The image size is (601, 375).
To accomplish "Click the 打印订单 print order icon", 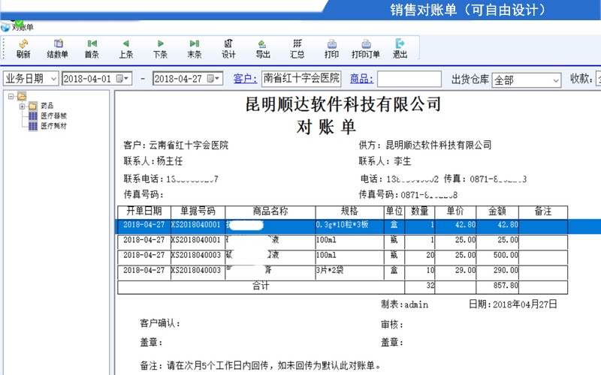I will coord(366,49).
